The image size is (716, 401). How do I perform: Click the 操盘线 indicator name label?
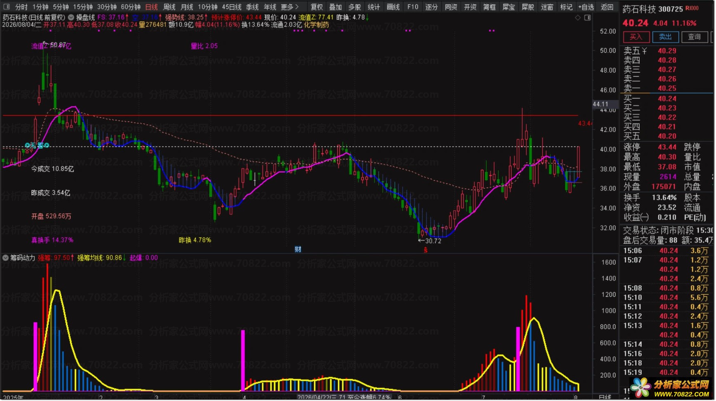85,17
